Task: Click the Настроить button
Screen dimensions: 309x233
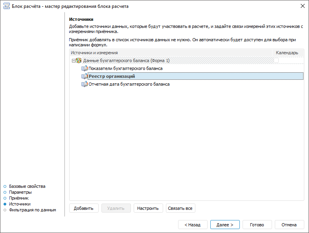Action: 148,208
